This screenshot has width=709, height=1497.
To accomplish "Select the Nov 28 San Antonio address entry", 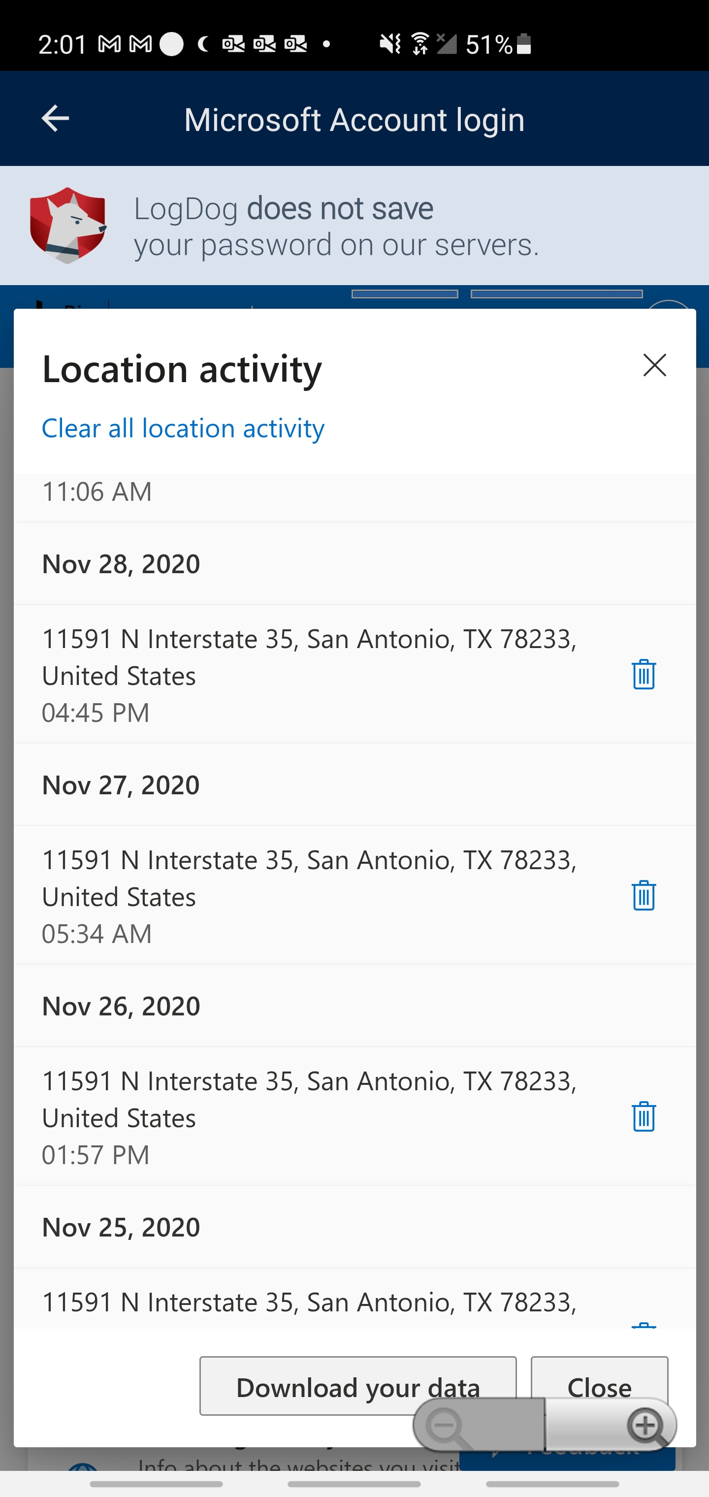I will pos(309,657).
